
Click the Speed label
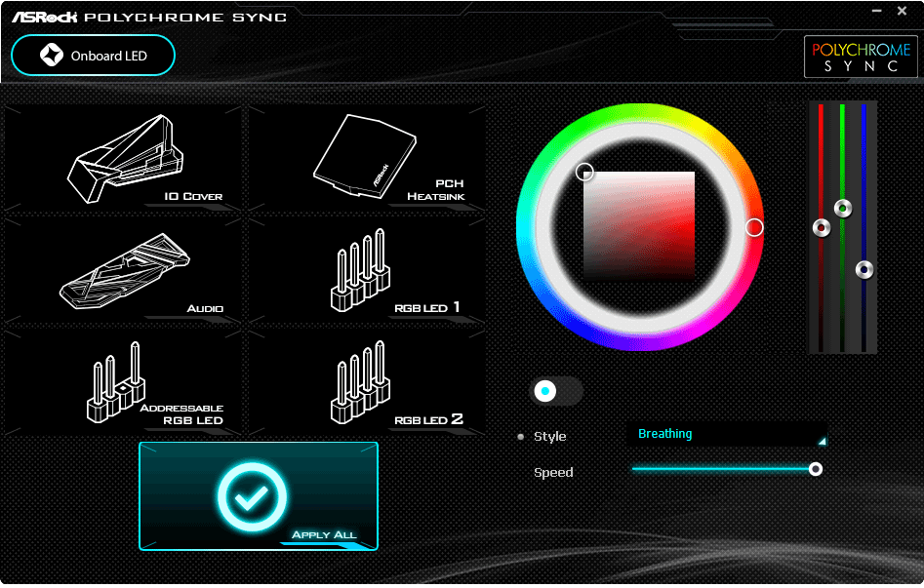[x=553, y=473]
